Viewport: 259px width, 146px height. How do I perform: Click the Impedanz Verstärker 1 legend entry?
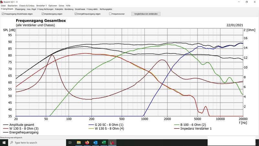click(193, 128)
